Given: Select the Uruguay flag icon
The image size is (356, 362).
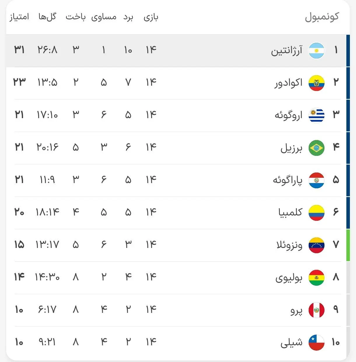Looking at the screenshot, I should [316, 116].
